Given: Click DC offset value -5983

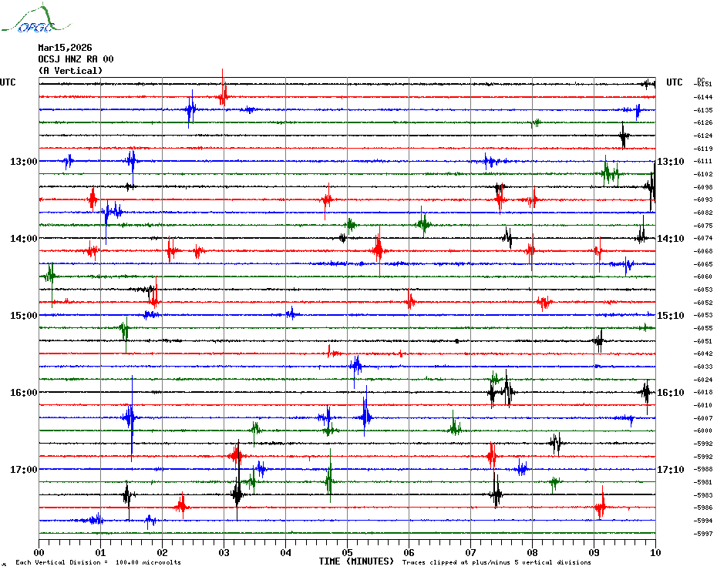Looking at the screenshot, I should click(x=703, y=495).
